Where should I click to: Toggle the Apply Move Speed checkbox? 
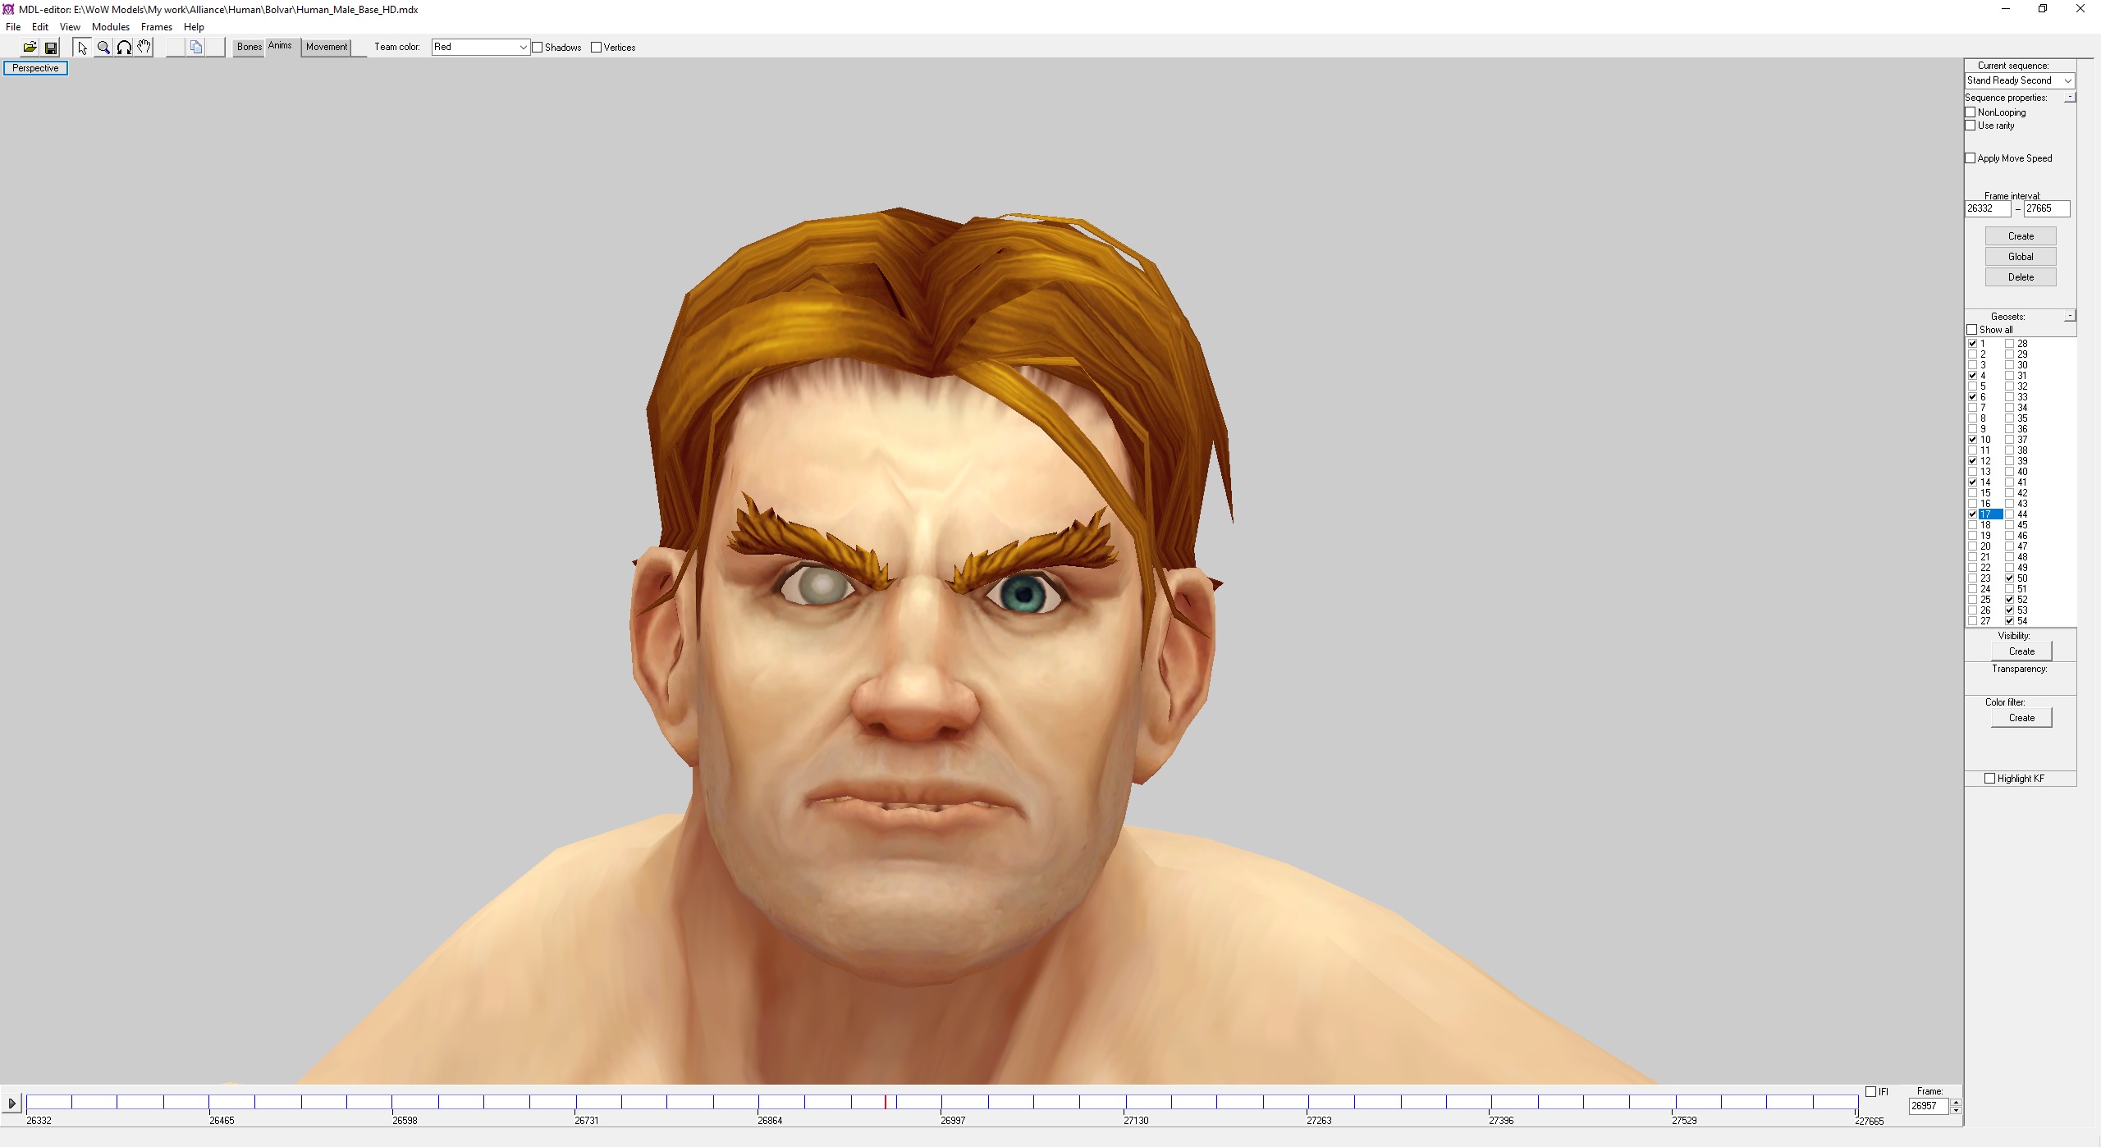point(1971,158)
